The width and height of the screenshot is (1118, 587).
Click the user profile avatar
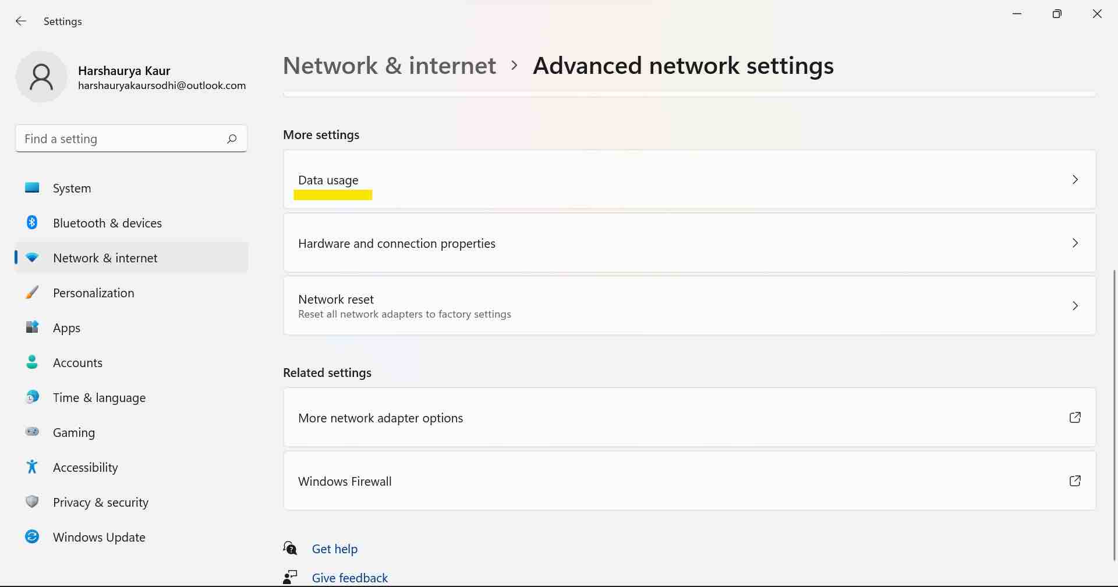coord(41,76)
